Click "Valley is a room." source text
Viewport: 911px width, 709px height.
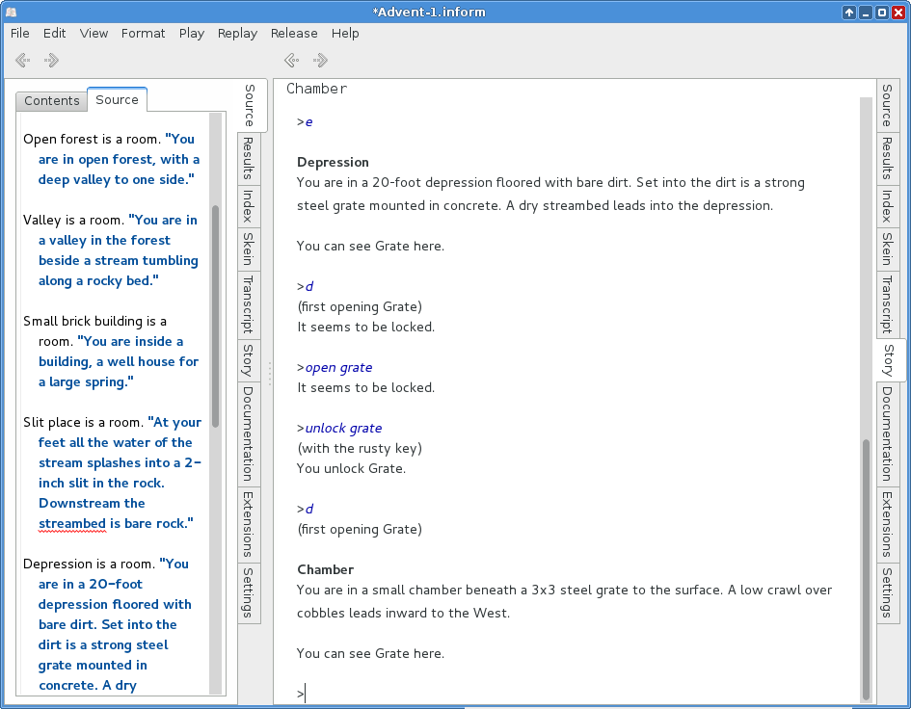point(74,220)
